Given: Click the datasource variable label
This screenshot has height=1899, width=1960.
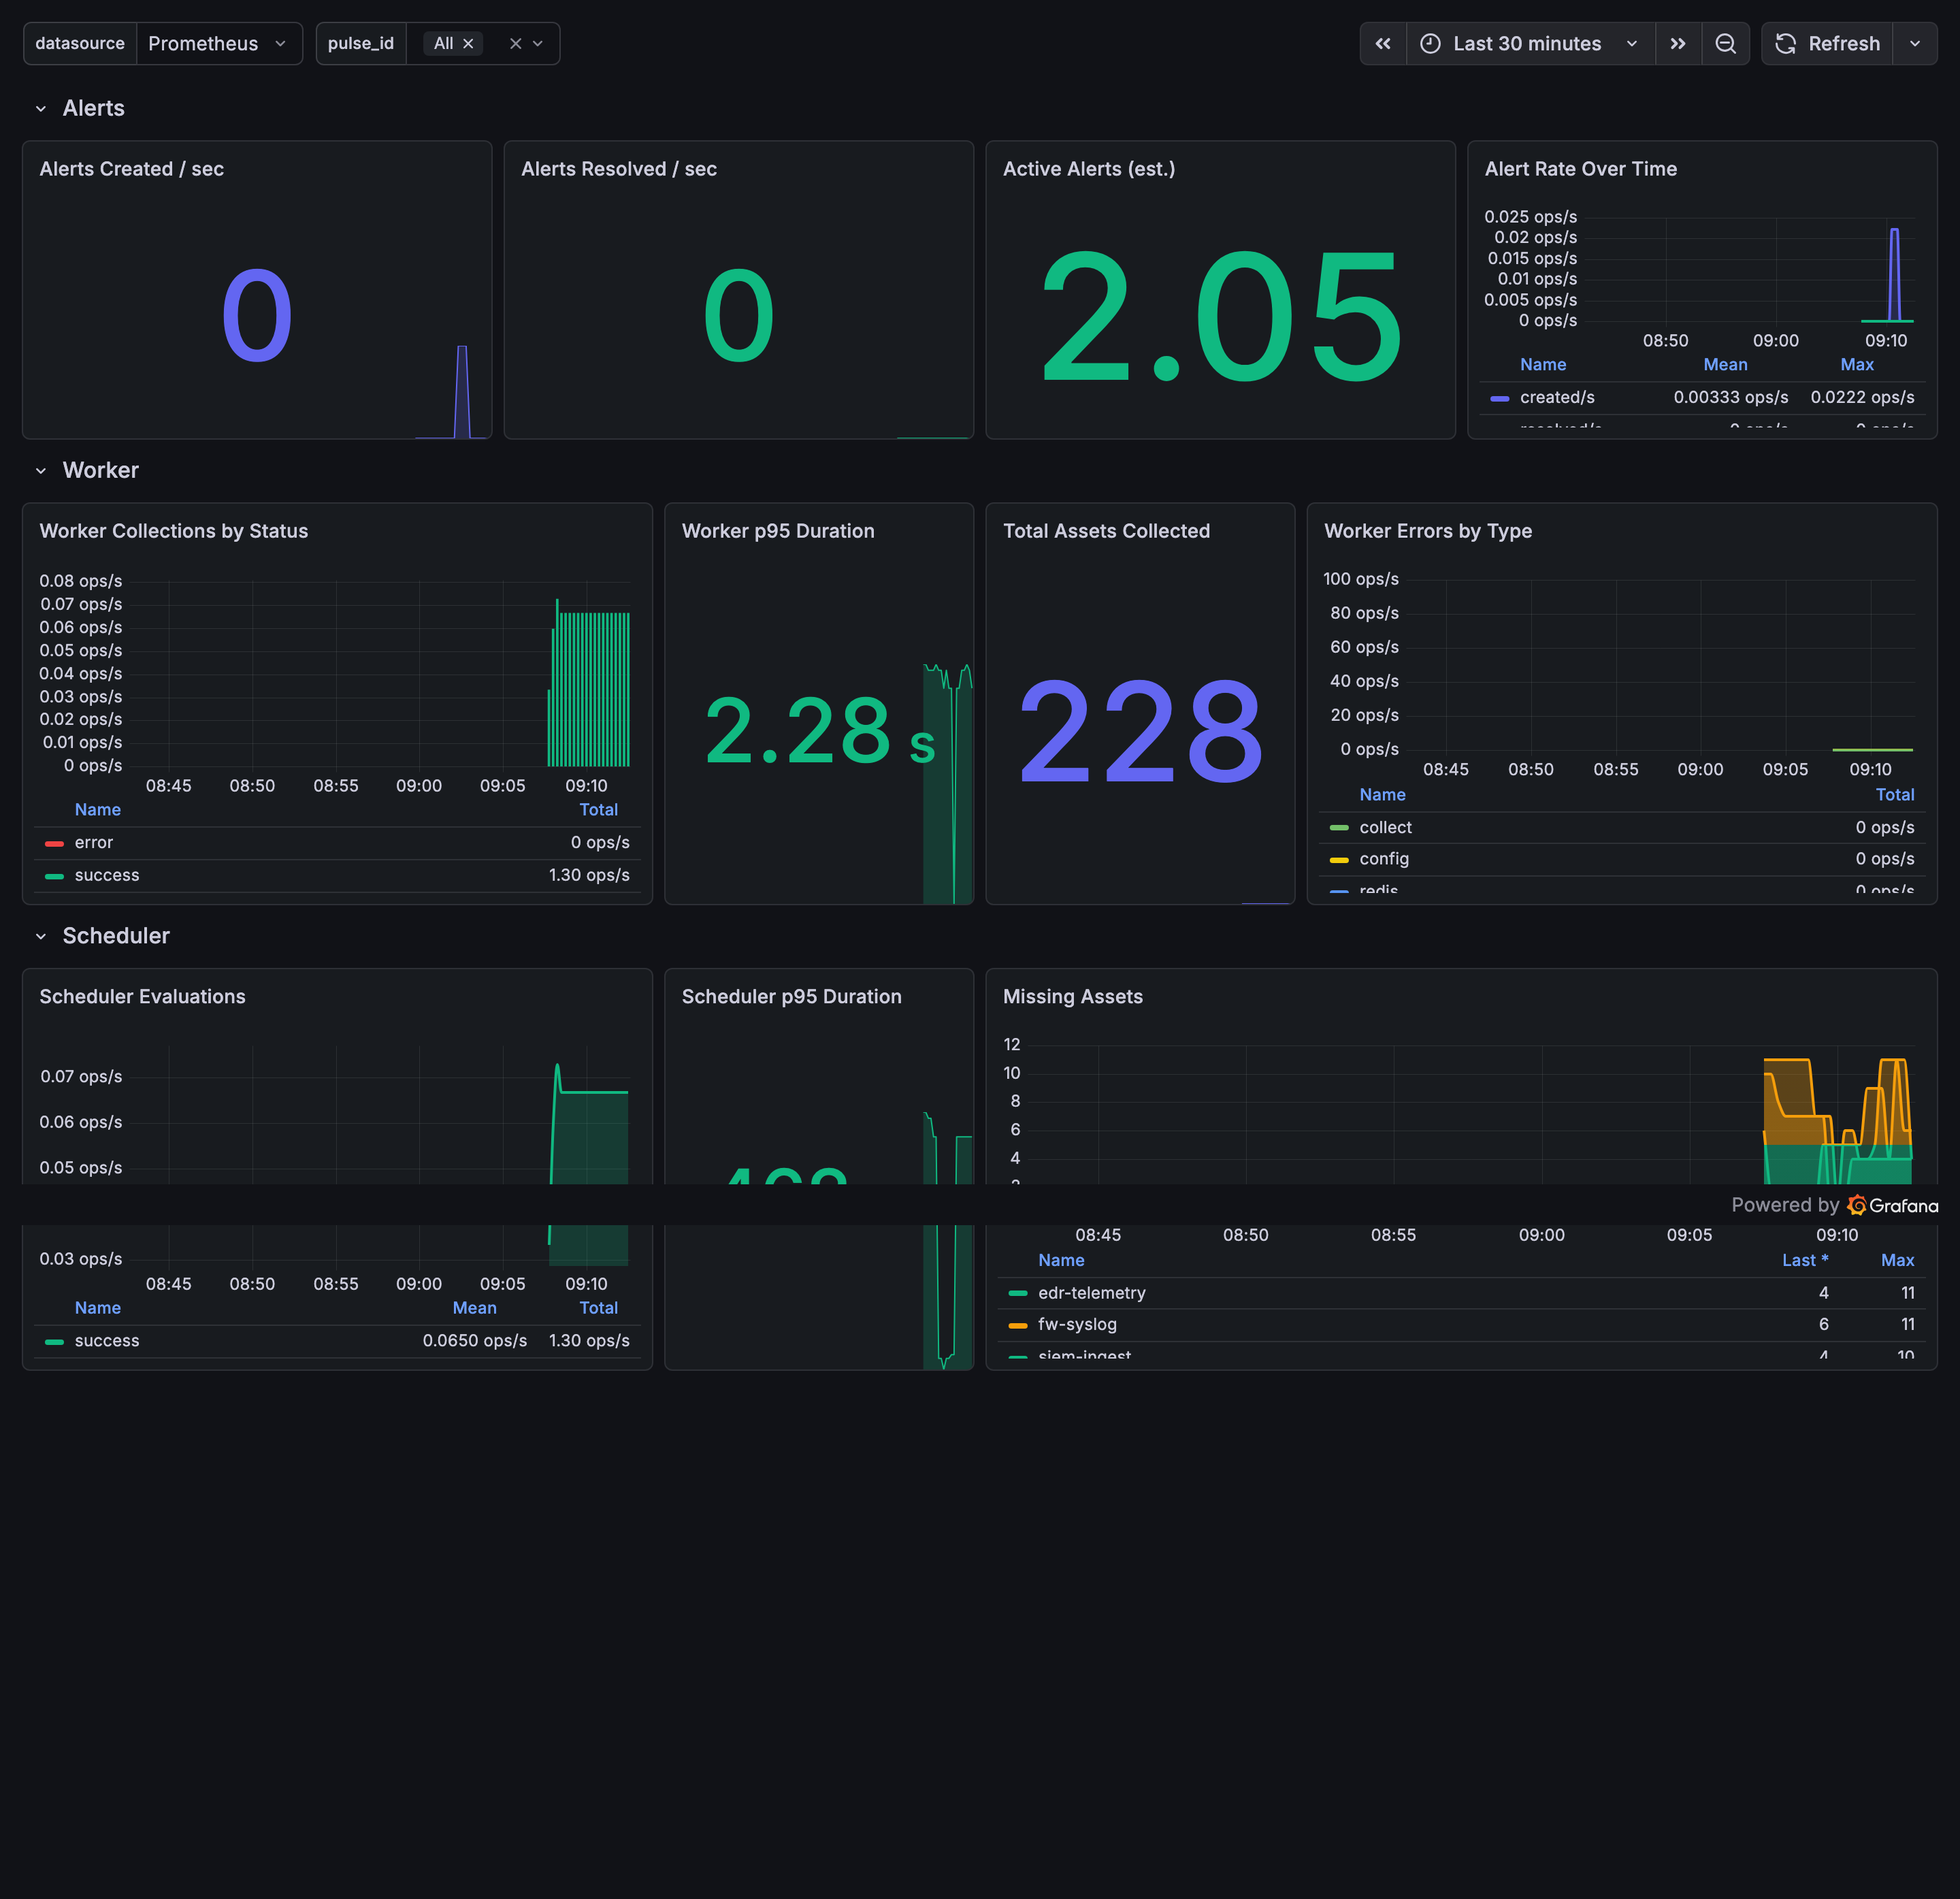Looking at the screenshot, I should pyautogui.click(x=80, y=44).
